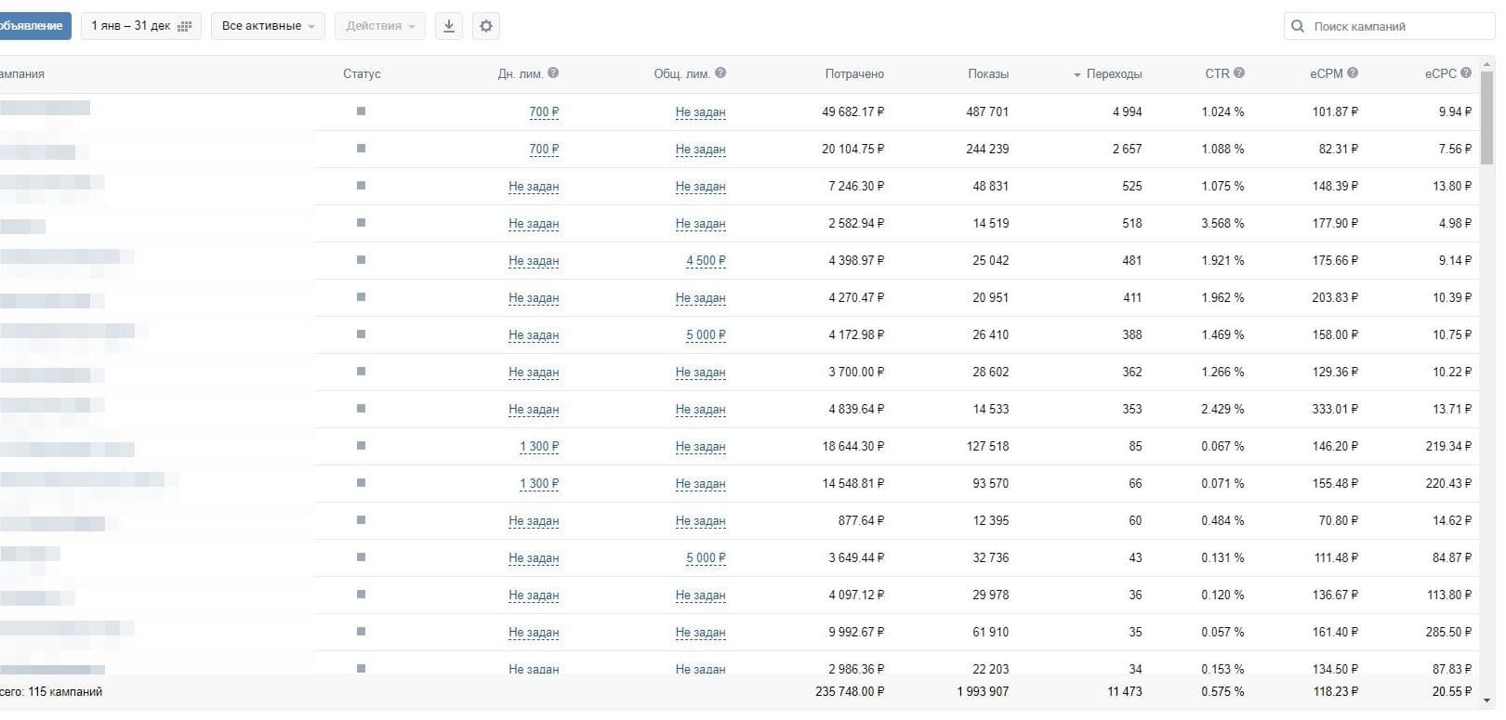
Task: Click status icon in row with 4 398.97 ₽
Action: tap(361, 260)
